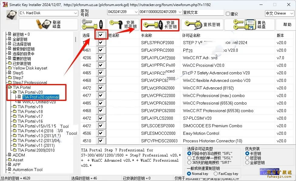Click the 新密钥 = 0 tree item

21,34
